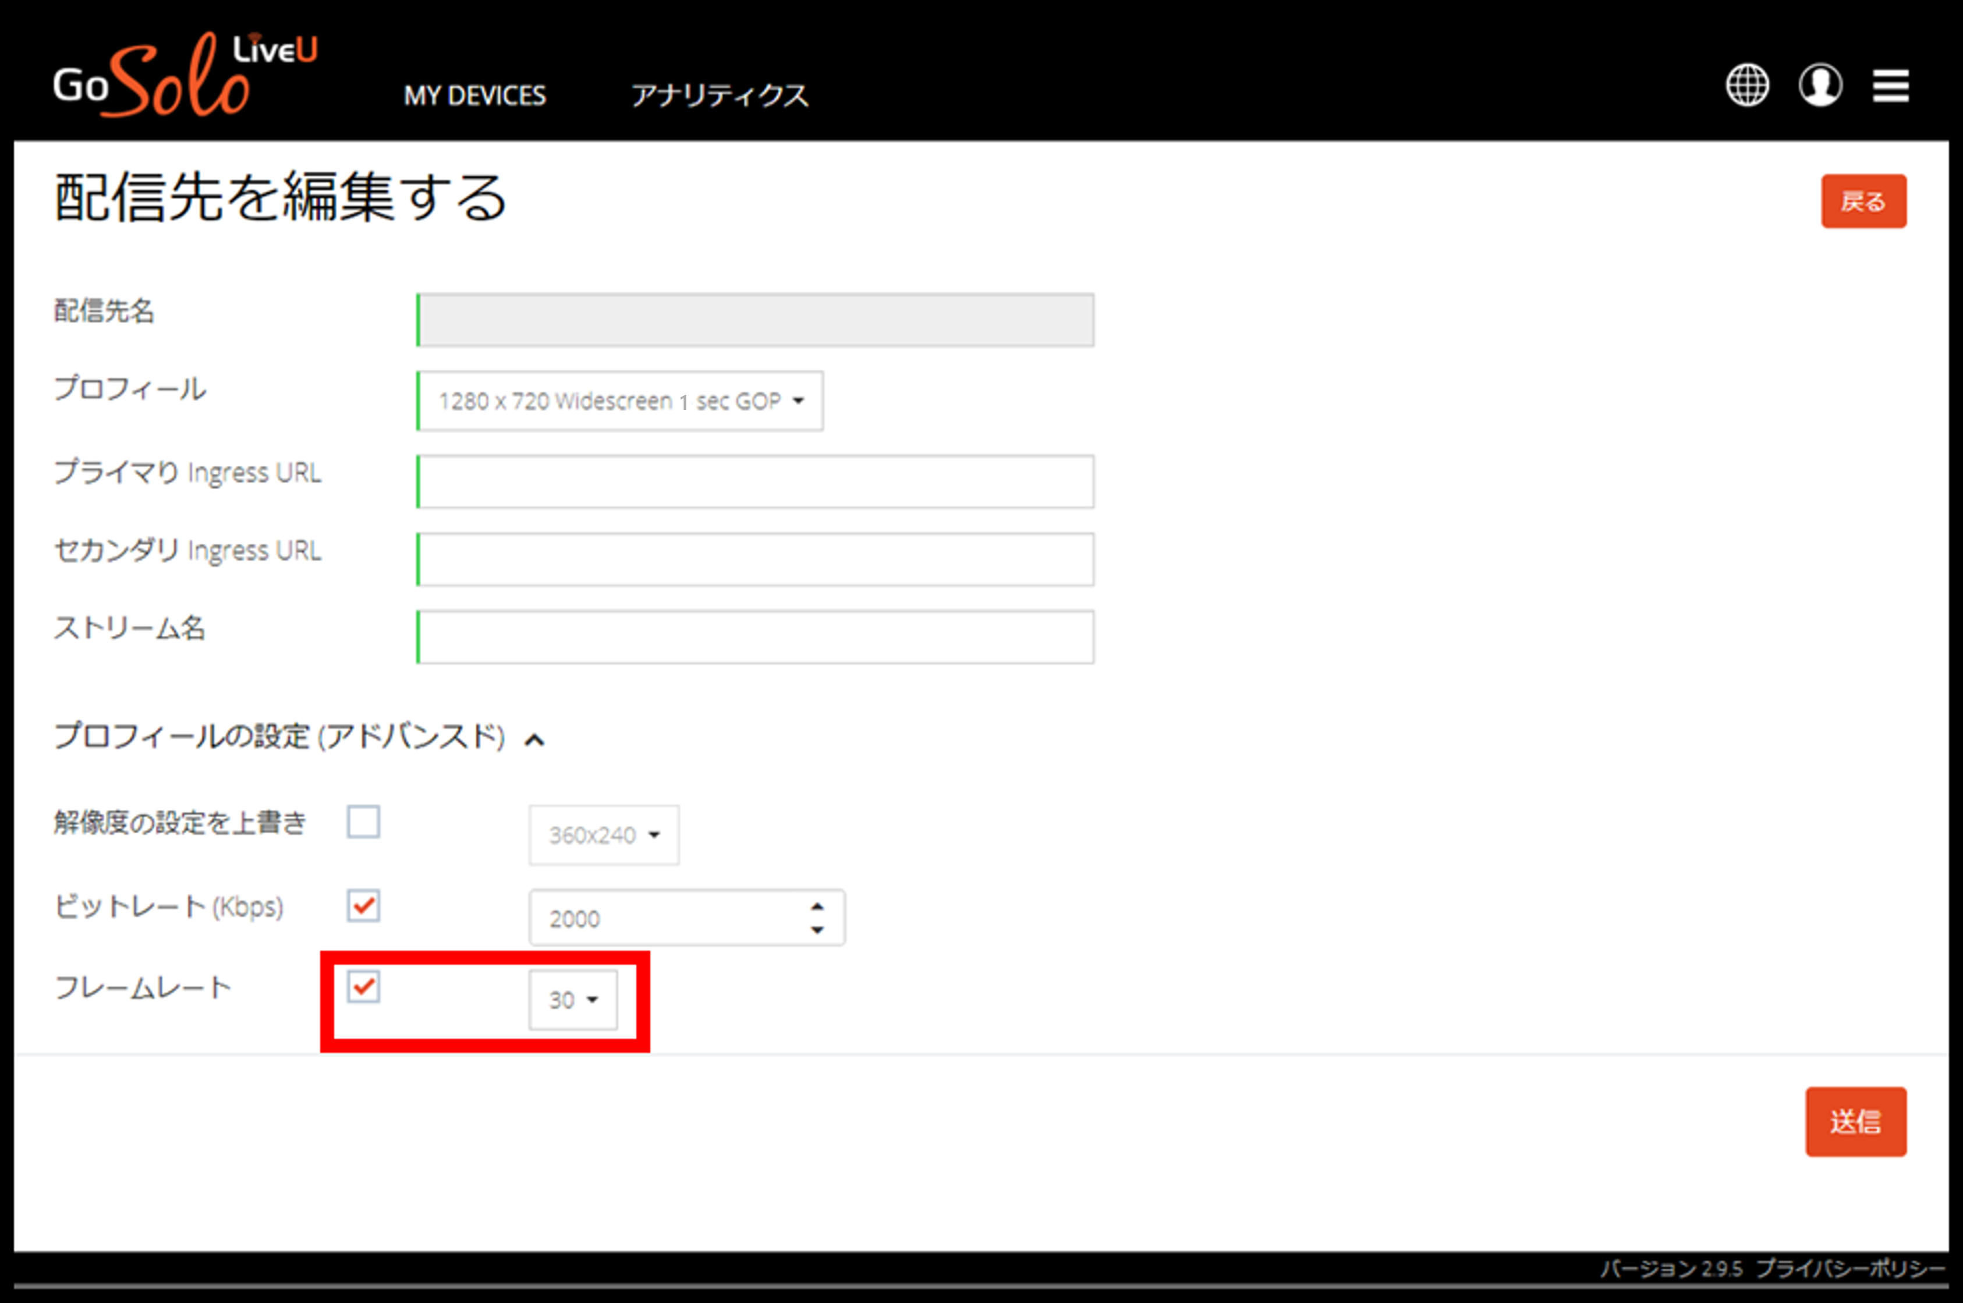Uncheck the frame rate checkbox

(363, 986)
